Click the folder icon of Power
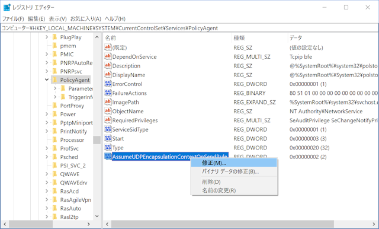The width and height of the screenshot is (379, 229). (x=55, y=114)
